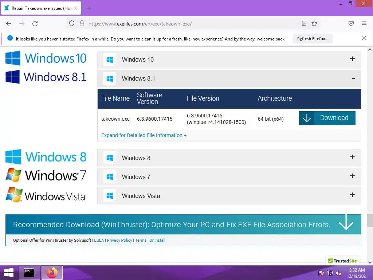373x280 pixels.
Task: Click the blue info icon in notification
Action: 10,38
